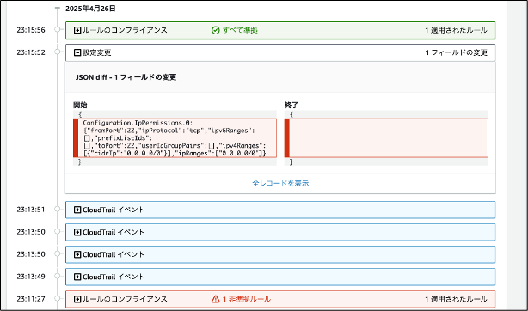Click the red warning icon beside 1 非準拠ルール
The width and height of the screenshot is (528, 311).
[x=216, y=299]
